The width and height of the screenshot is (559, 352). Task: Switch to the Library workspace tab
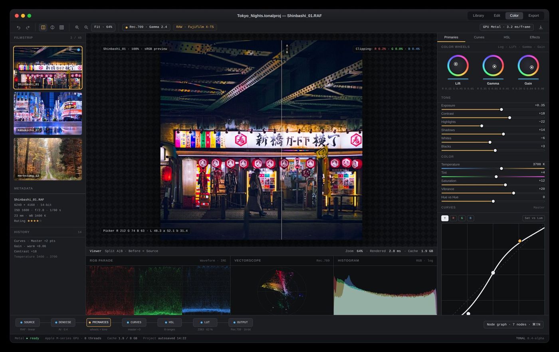pyautogui.click(x=478, y=16)
